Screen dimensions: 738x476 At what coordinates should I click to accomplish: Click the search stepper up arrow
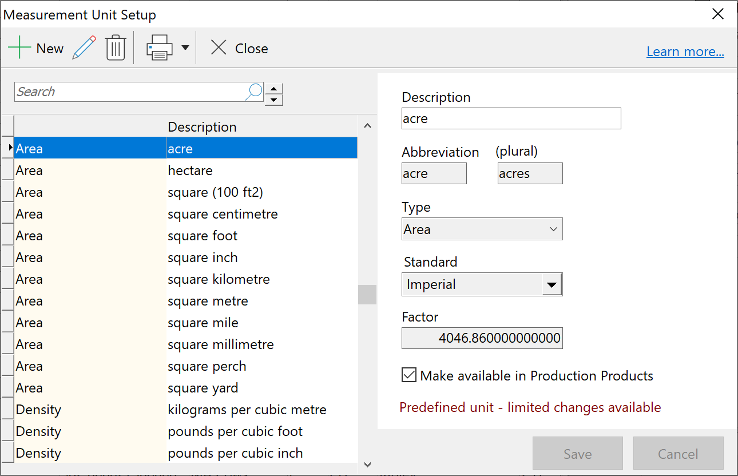275,89
